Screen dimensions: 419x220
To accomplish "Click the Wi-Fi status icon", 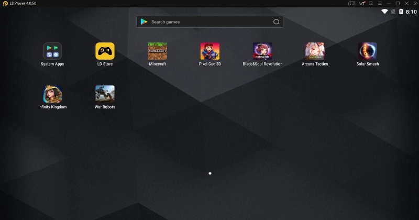I will click(x=384, y=12).
